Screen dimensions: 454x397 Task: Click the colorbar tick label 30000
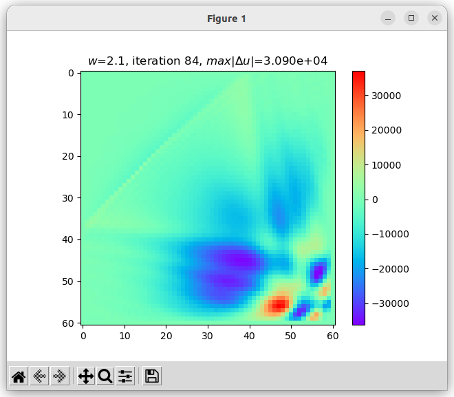click(387, 96)
